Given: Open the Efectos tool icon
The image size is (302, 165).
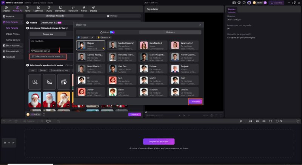Looking at the screenshot, I should coord(93,9).
